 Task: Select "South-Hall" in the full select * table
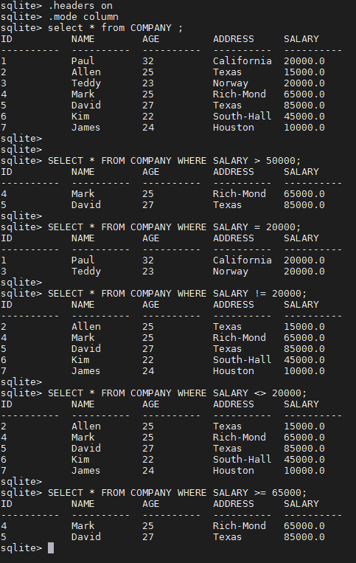tap(242, 117)
